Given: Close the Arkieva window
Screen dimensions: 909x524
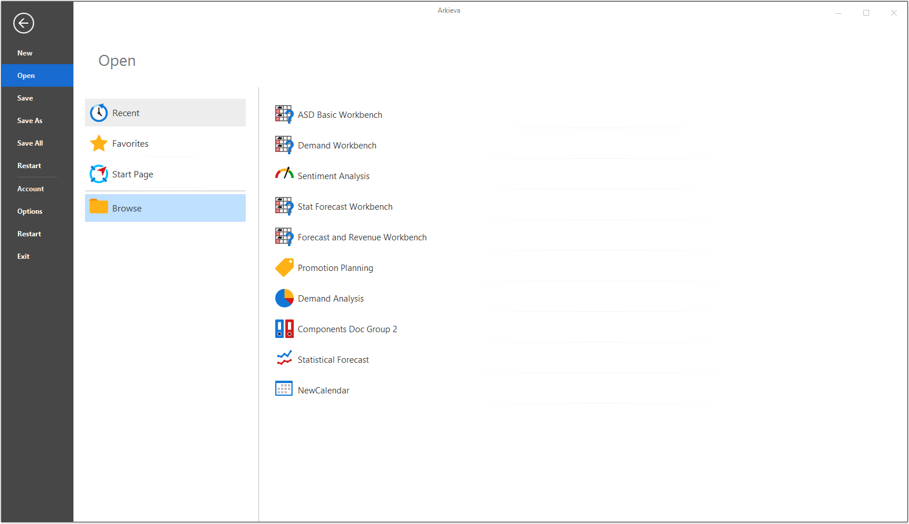Looking at the screenshot, I should pyautogui.click(x=894, y=13).
